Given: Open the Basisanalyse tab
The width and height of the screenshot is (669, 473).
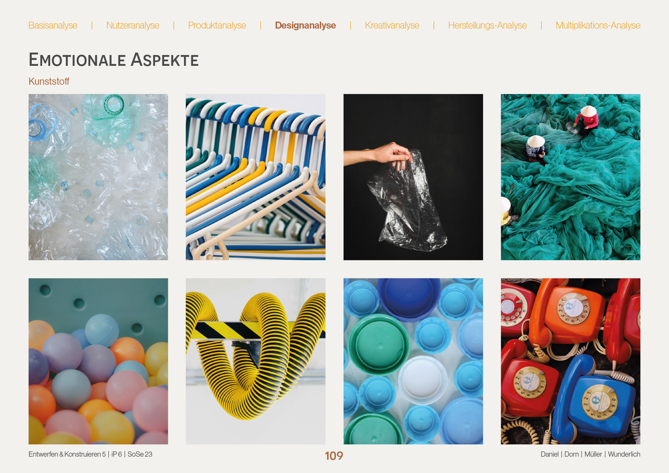Looking at the screenshot, I should (53, 25).
